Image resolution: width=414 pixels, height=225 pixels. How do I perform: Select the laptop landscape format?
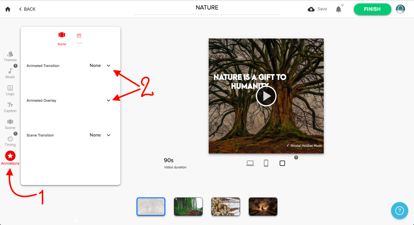tap(250, 163)
